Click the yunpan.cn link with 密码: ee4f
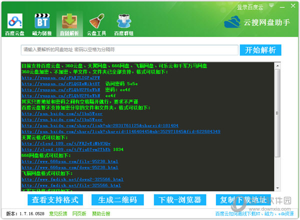Screen dimensions: 300x220 pos(61,89)
